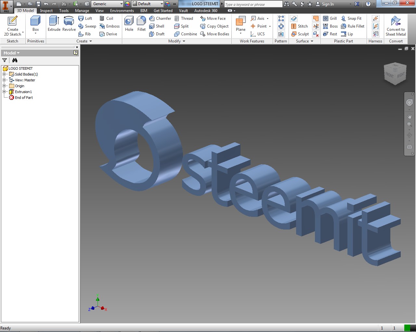The width and height of the screenshot is (416, 332).
Task: Click the keyword search field
Action: point(253,4)
